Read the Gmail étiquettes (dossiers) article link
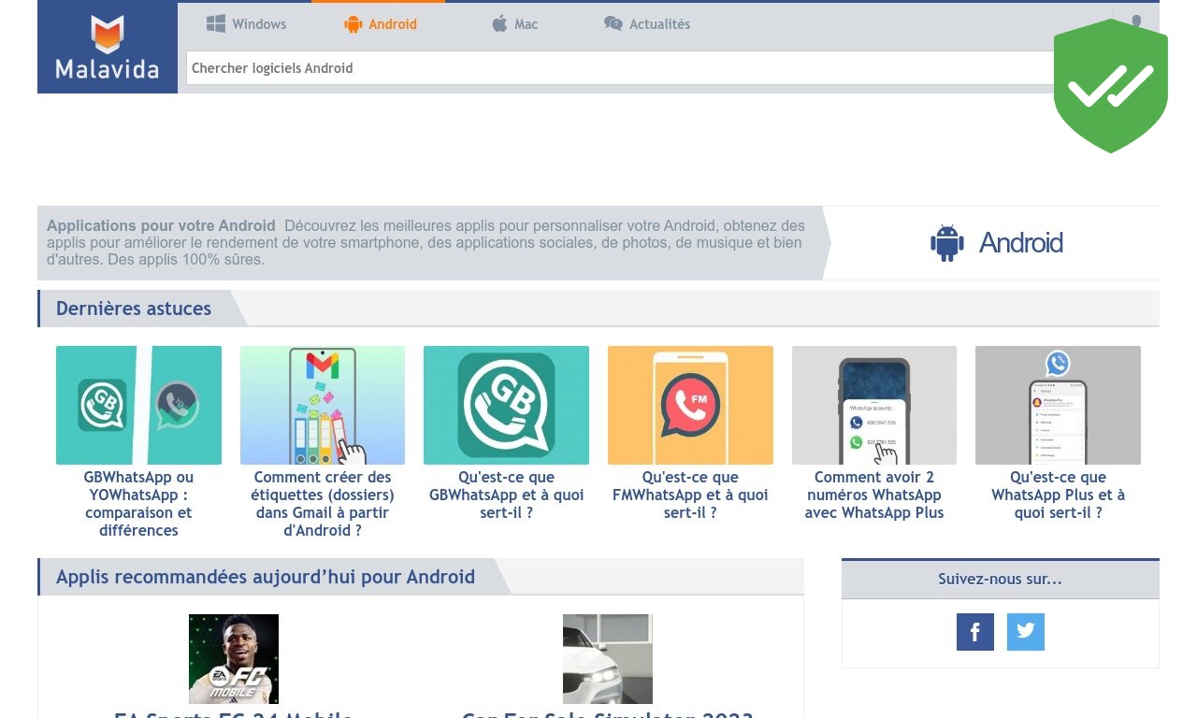The width and height of the screenshot is (1197, 718). [x=323, y=504]
